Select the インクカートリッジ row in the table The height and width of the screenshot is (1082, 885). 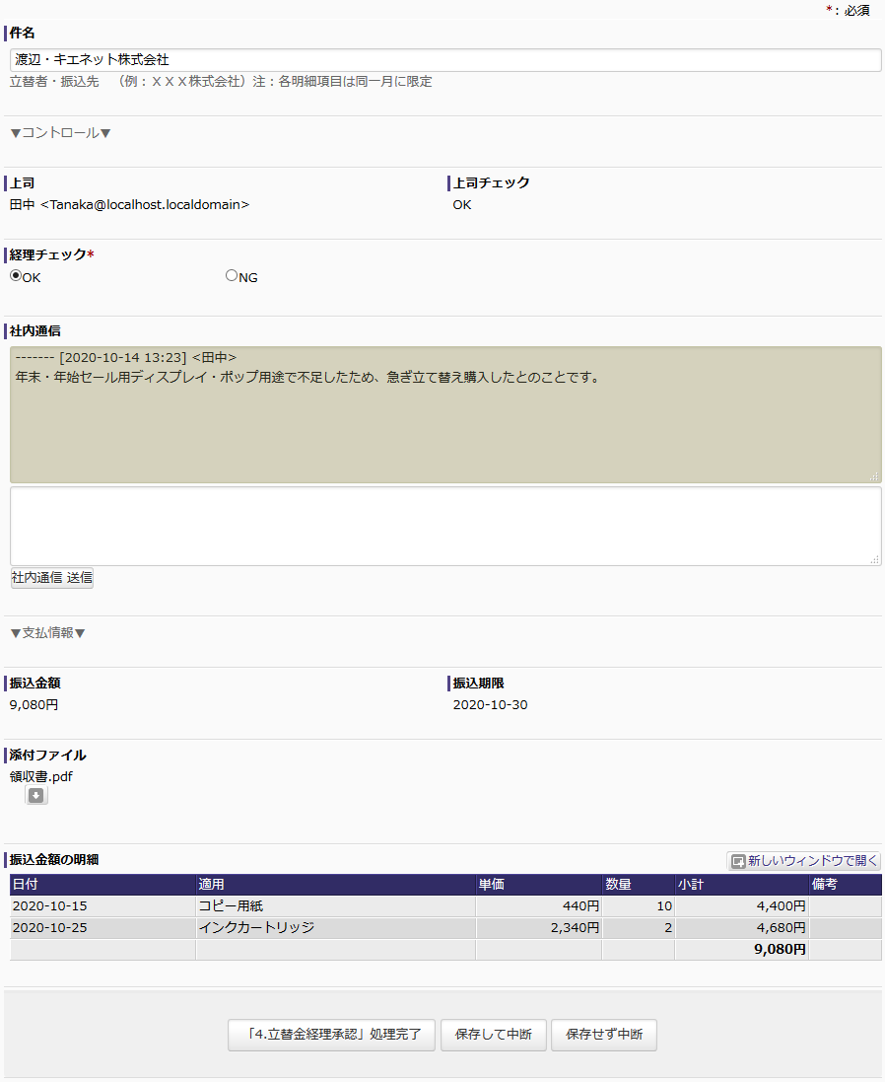(x=256, y=927)
